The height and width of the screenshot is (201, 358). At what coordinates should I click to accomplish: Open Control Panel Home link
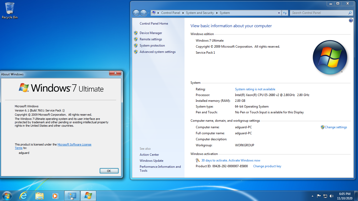click(x=154, y=24)
